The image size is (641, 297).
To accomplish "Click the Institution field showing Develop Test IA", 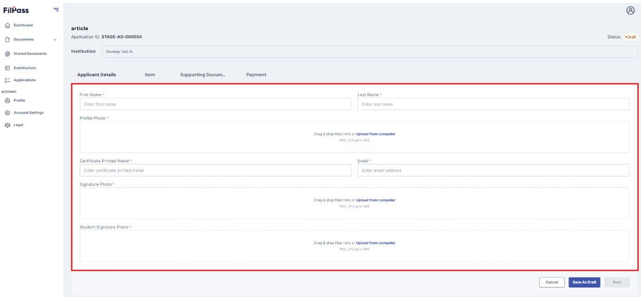I will click(x=369, y=52).
